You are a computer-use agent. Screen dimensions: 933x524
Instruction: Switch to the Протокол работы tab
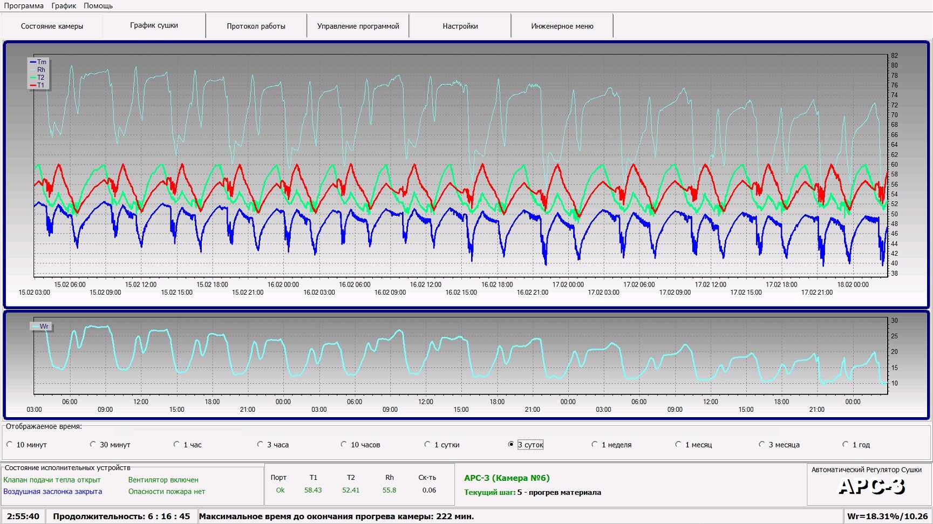256,26
